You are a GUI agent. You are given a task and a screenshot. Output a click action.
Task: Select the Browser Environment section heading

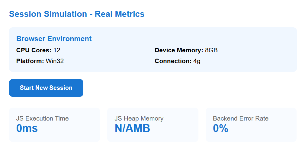(x=54, y=39)
